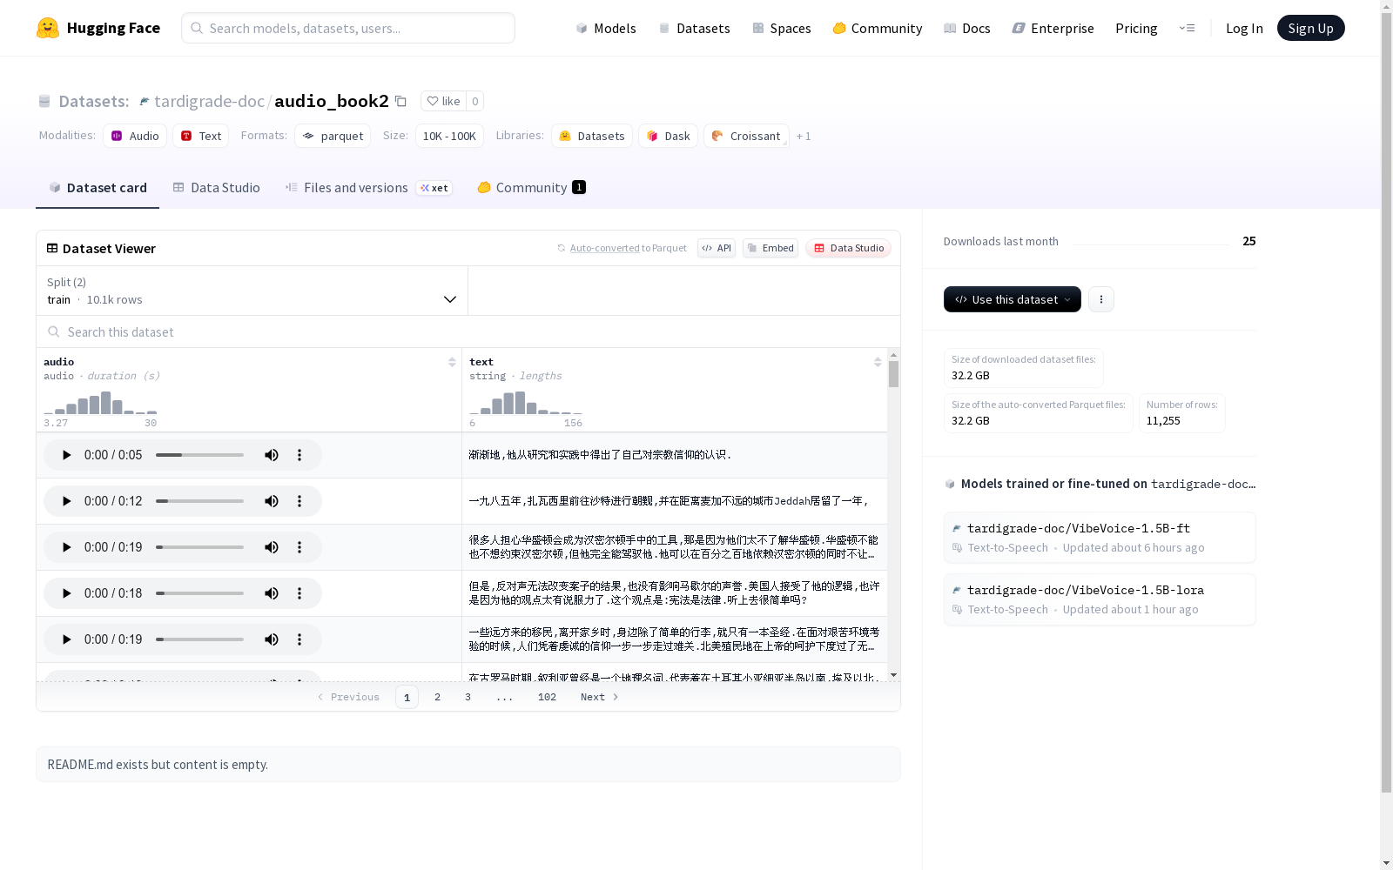Copy dataset name with the copy icon

coord(400,101)
